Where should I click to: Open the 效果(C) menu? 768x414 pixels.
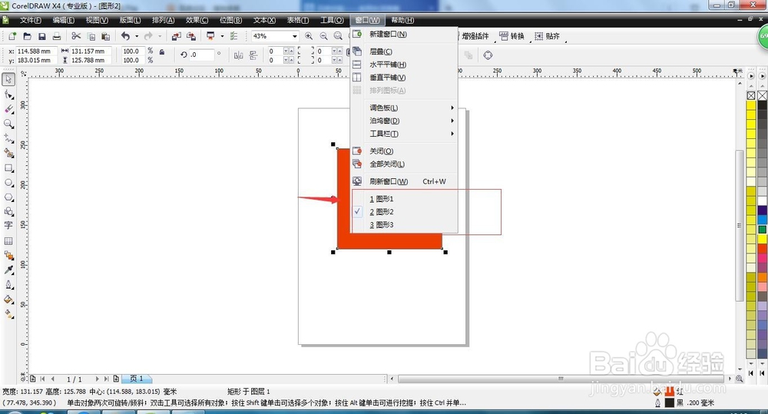click(197, 20)
